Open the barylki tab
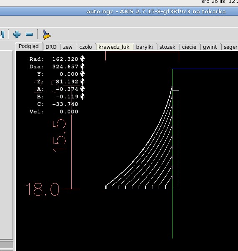The height and width of the screenshot is (251, 238). (144, 47)
